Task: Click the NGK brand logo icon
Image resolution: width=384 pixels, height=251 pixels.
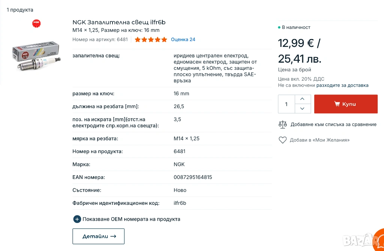Action: click(x=36, y=23)
